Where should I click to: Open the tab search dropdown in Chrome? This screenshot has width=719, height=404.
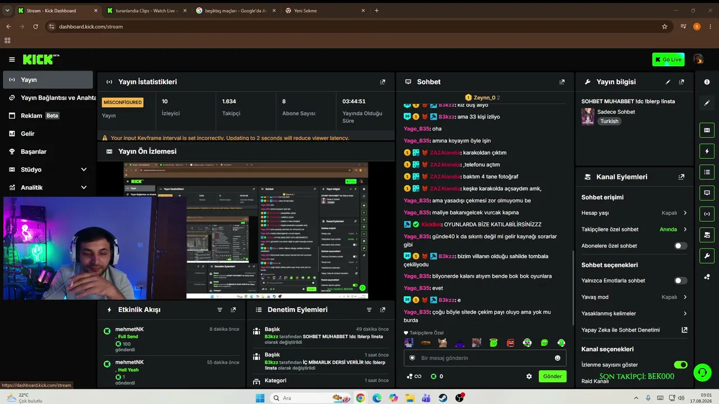point(7,11)
